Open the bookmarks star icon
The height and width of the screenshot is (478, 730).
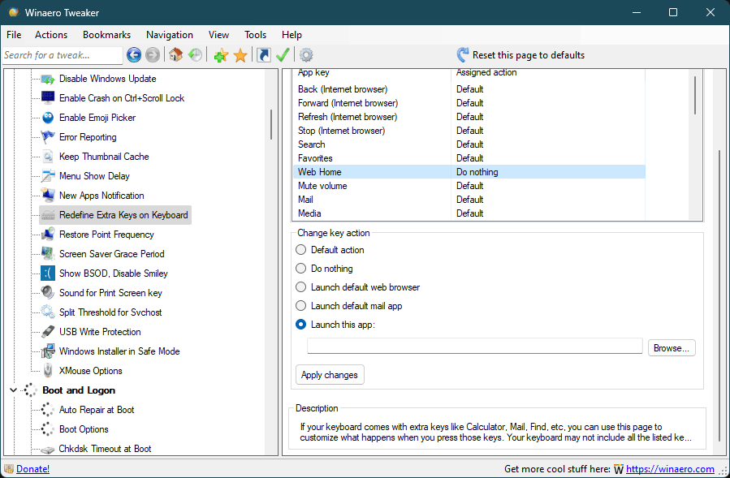click(x=240, y=55)
